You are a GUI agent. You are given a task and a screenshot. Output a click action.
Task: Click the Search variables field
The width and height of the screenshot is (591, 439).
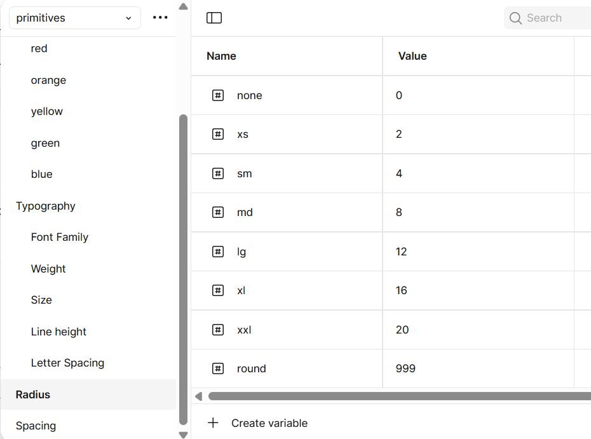[x=553, y=18]
